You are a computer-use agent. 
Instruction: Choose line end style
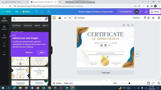click(x=70, y=18)
